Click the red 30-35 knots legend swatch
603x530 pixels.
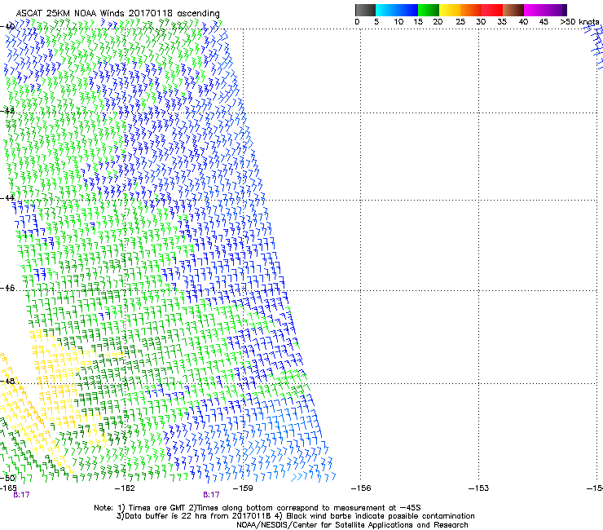(492, 10)
